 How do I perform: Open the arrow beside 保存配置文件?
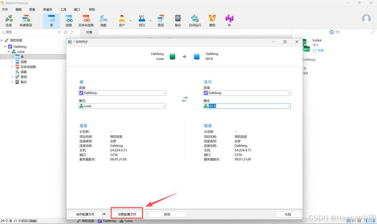point(104,214)
